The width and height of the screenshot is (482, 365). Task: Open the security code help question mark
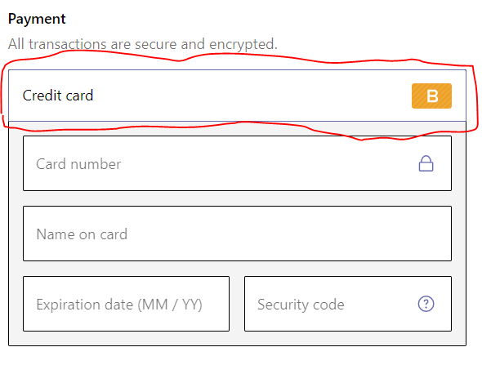pyautogui.click(x=426, y=304)
